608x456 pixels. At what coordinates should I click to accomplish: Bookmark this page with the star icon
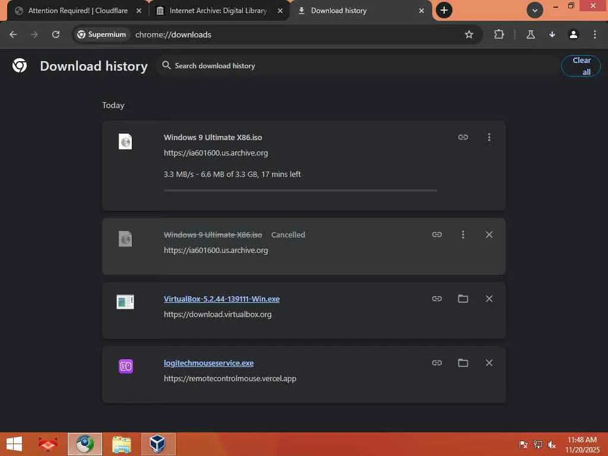469,34
